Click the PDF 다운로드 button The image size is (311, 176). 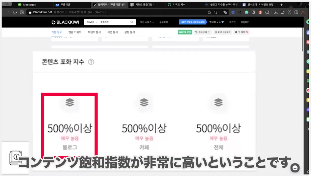click(x=223, y=32)
